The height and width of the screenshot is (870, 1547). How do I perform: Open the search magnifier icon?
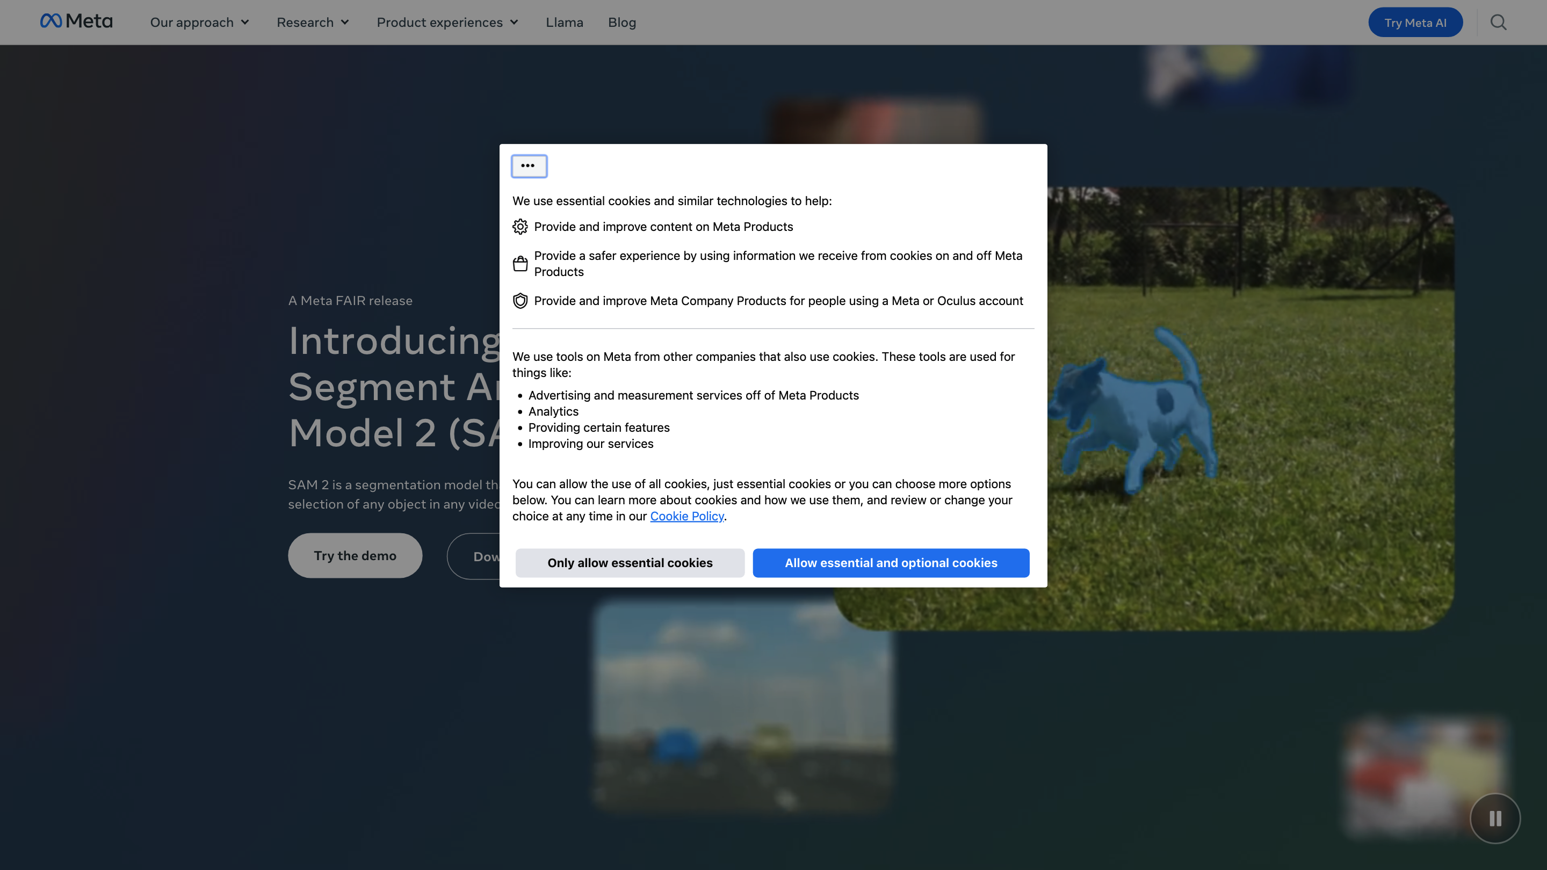point(1498,22)
